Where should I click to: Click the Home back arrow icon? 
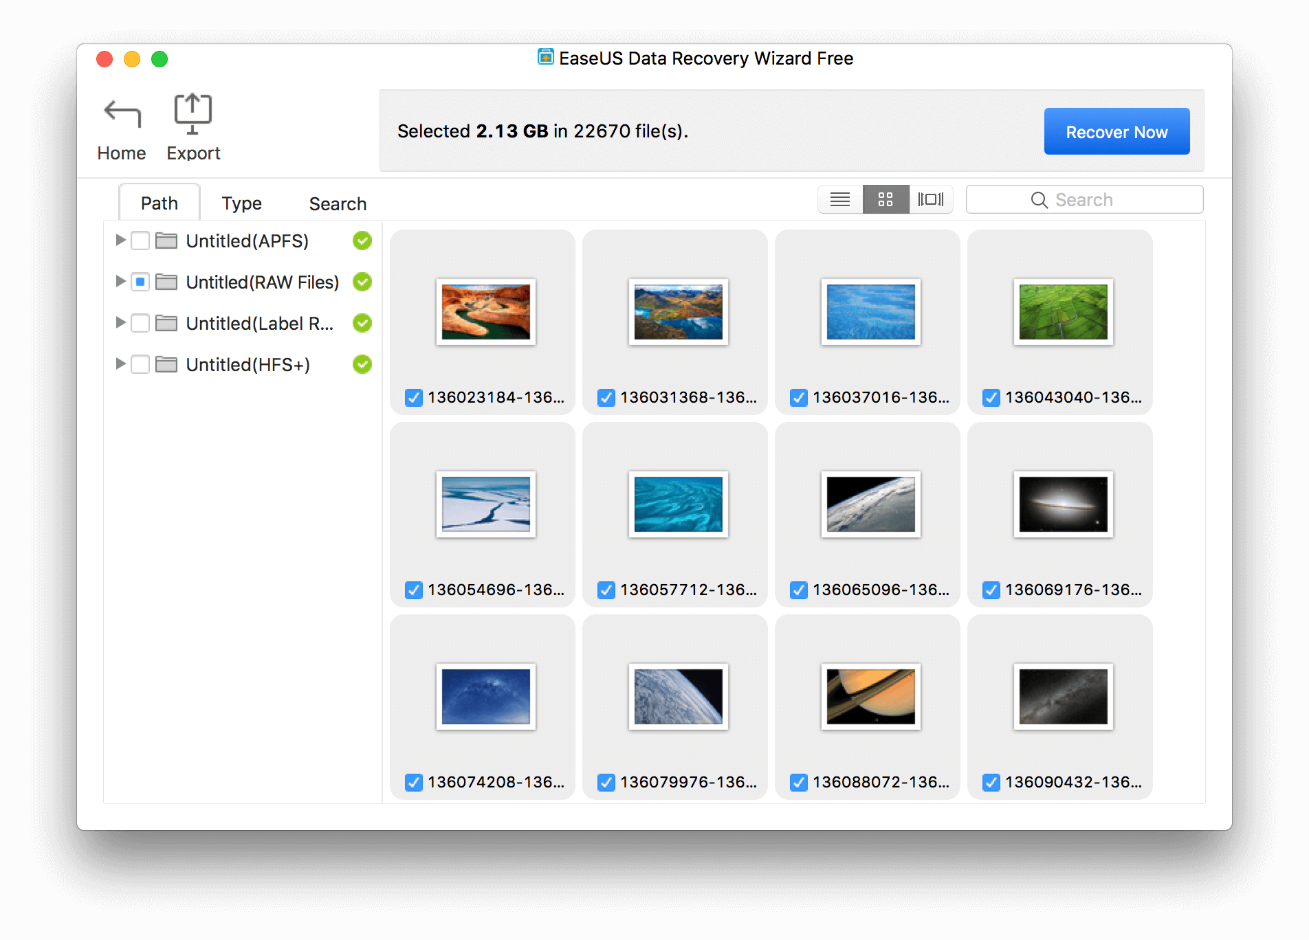(122, 114)
